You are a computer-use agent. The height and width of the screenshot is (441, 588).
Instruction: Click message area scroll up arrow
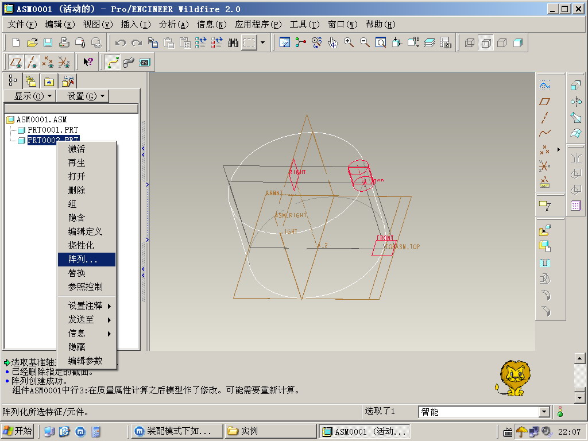click(x=580, y=358)
